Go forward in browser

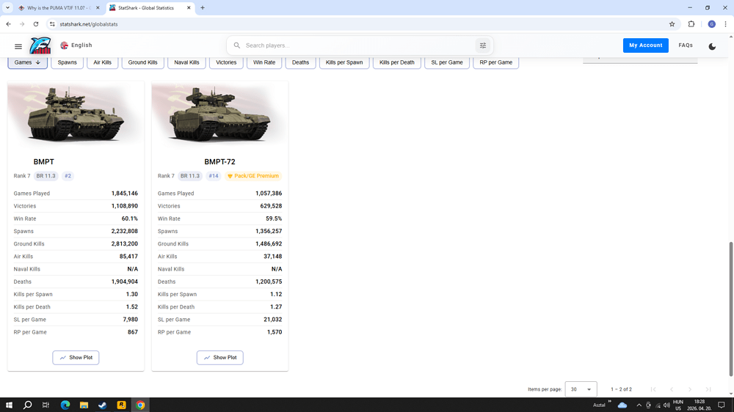[22, 24]
